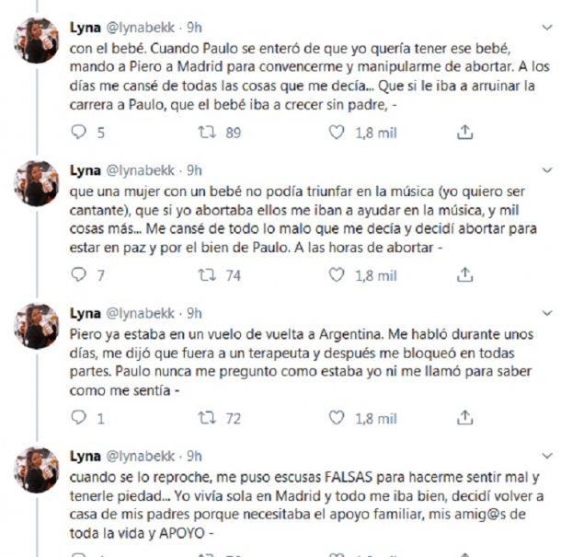Image resolution: width=561 pixels, height=557 pixels.
Task: Open the @lynabekk handle on the second tweet
Action: (140, 170)
